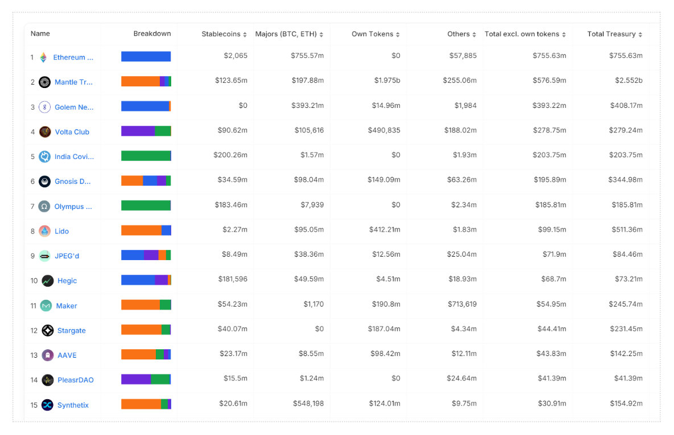
Task: Open the Stargate treasury link
Action: 71,331
